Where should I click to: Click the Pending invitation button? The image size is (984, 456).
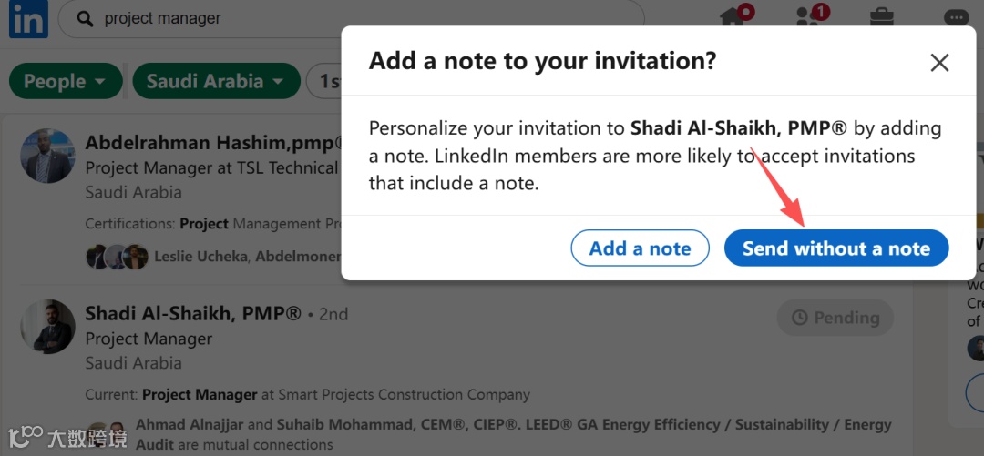(x=835, y=318)
